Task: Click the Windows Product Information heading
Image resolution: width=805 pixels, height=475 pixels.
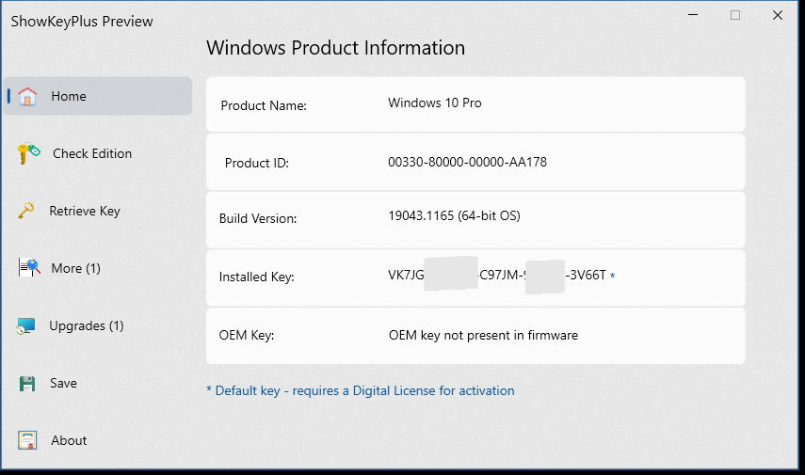Action: pyautogui.click(x=336, y=48)
